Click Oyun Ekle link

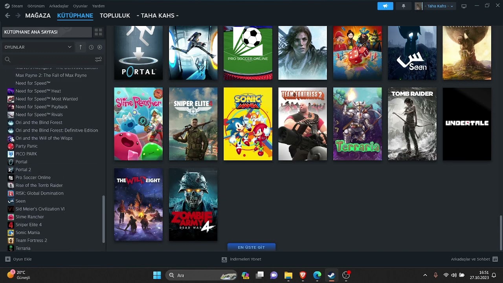(22, 259)
